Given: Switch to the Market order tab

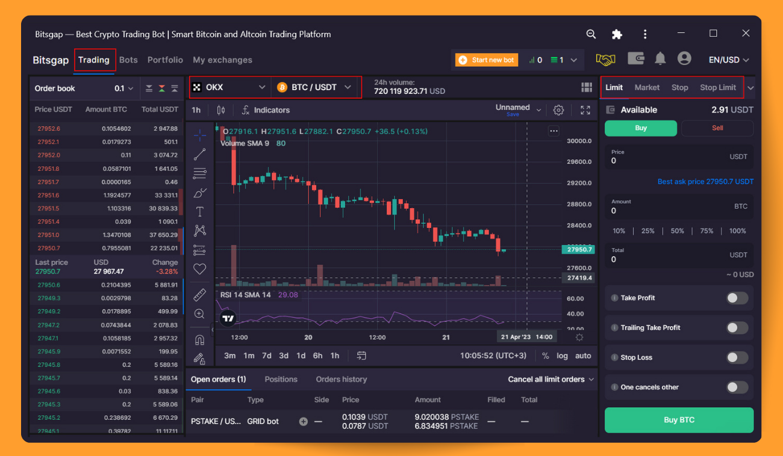Looking at the screenshot, I should [x=647, y=87].
